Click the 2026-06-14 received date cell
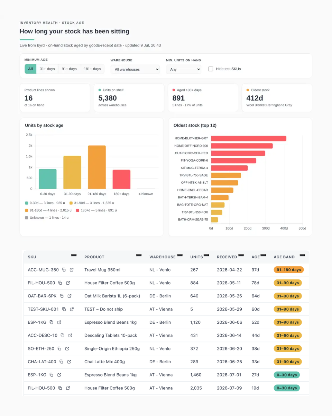332x416 pixels. point(229,336)
